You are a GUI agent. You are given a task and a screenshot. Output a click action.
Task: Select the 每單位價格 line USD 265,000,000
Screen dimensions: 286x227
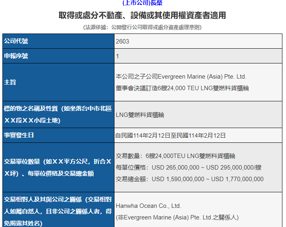click(x=189, y=168)
